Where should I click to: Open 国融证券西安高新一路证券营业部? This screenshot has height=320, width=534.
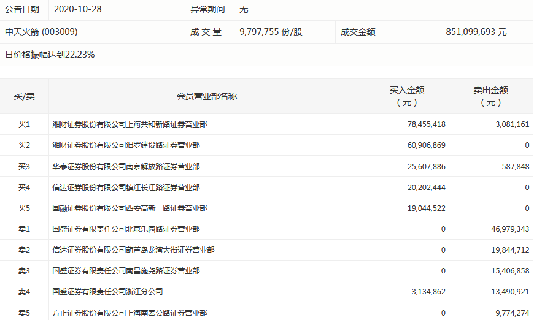tap(130, 208)
